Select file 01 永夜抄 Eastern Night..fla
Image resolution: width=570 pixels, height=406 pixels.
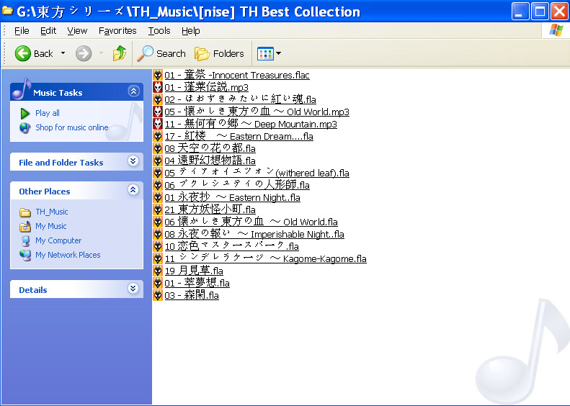(232, 197)
